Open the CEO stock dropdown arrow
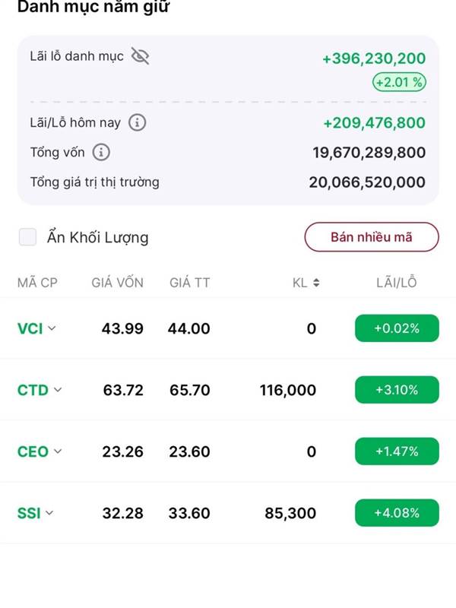Image resolution: width=456 pixels, height=608 pixels. click(58, 451)
